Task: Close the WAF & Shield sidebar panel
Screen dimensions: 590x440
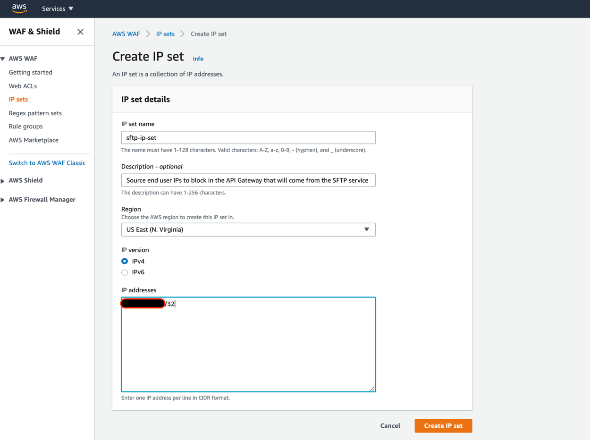Action: click(80, 32)
